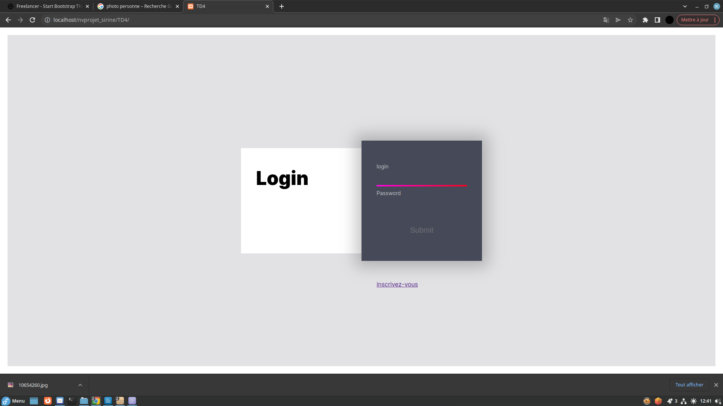Click Tout afficher downloads button
Image resolution: width=723 pixels, height=406 pixels.
click(x=689, y=385)
